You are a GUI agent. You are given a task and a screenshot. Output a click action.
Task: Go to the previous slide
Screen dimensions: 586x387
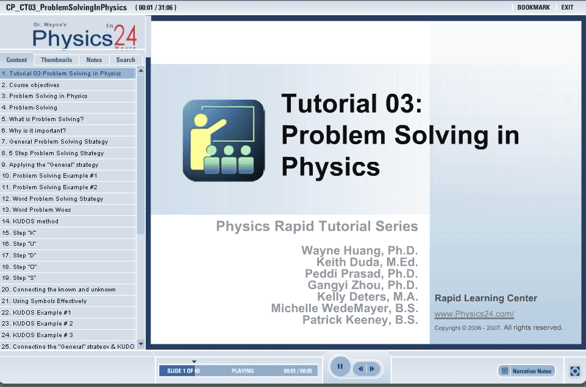click(x=361, y=369)
